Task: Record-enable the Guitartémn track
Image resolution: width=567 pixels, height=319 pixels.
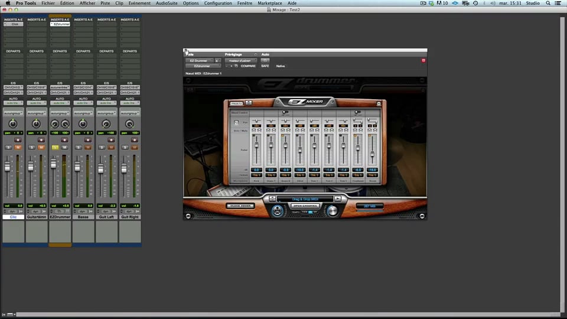Action: (41, 139)
